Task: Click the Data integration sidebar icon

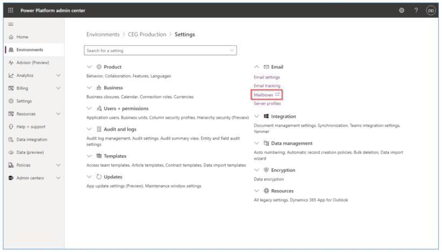Action: [11, 140]
